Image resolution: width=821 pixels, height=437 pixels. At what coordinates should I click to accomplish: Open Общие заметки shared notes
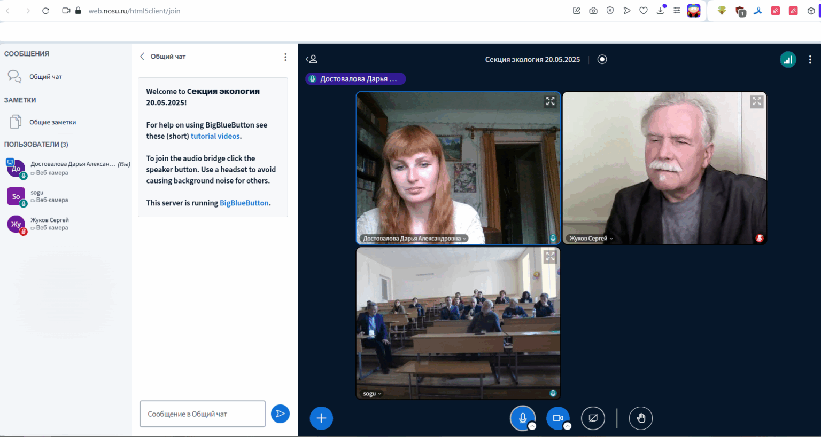click(52, 122)
